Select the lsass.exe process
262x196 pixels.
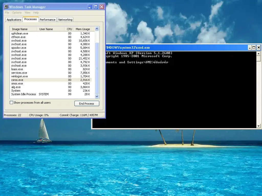click(51, 69)
